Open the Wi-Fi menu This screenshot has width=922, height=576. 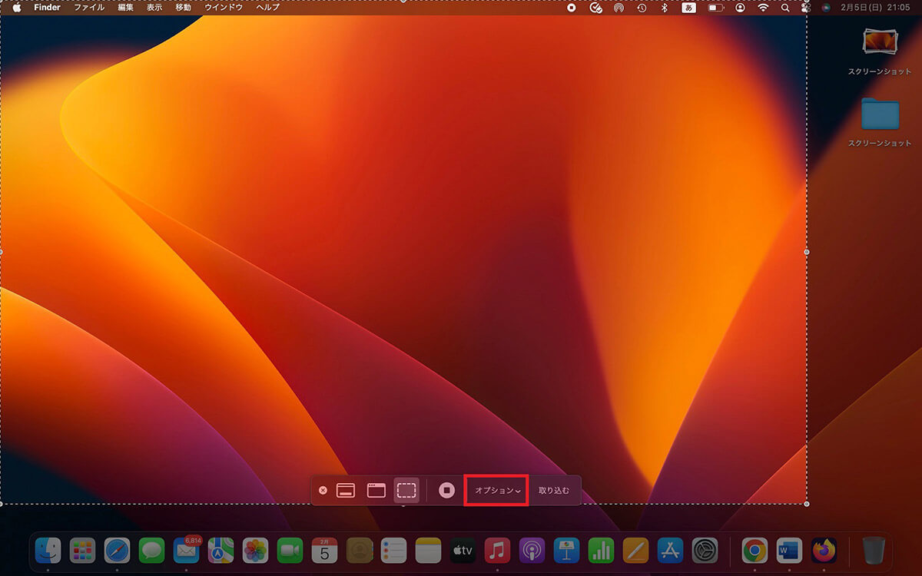pos(763,8)
